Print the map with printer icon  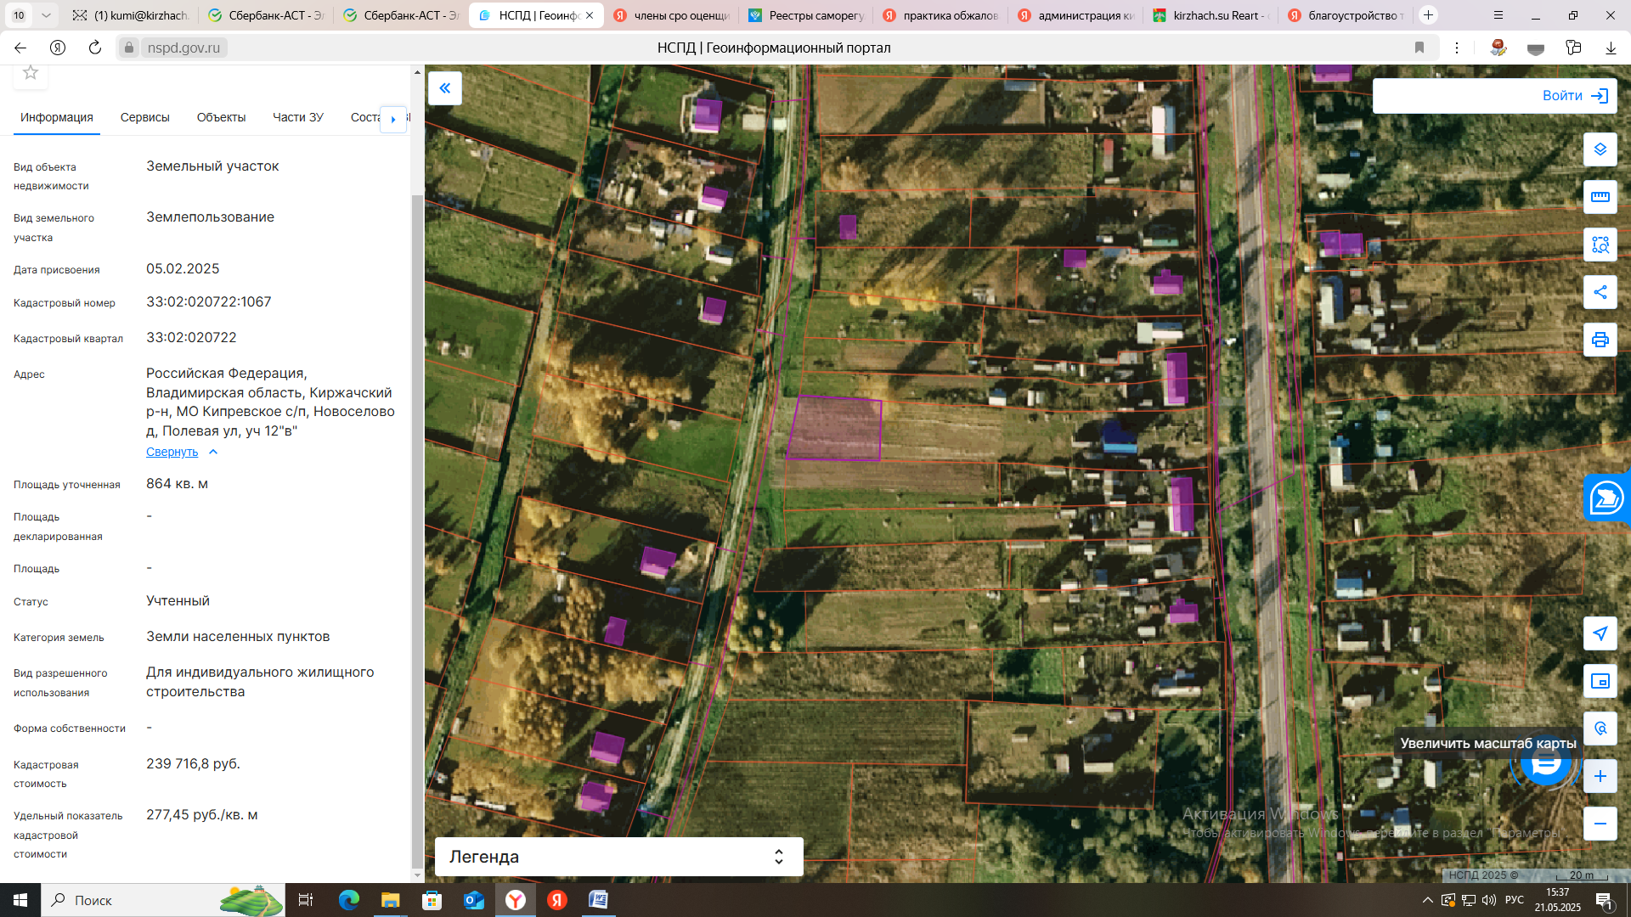pos(1600,340)
